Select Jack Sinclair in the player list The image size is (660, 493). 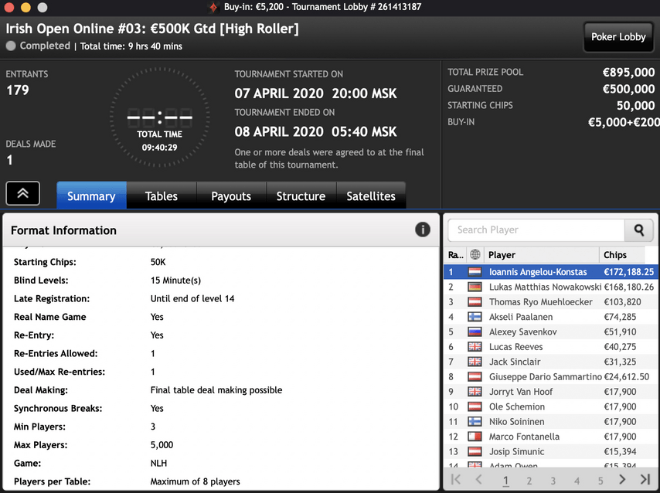(550, 362)
